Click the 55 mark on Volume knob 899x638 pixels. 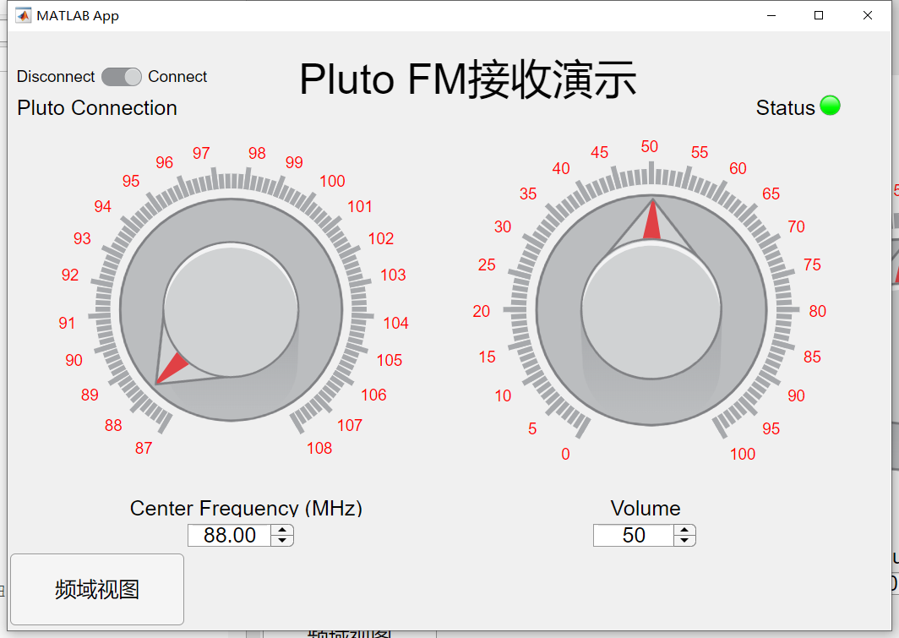coord(700,152)
